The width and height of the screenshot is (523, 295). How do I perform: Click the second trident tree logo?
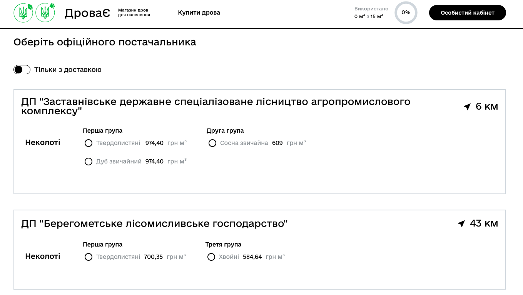click(45, 13)
